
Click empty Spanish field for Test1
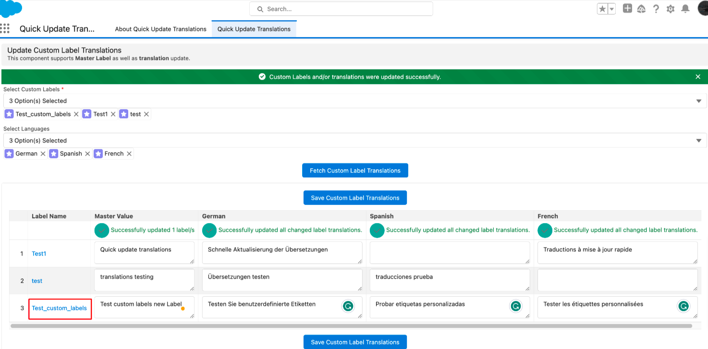450,253
